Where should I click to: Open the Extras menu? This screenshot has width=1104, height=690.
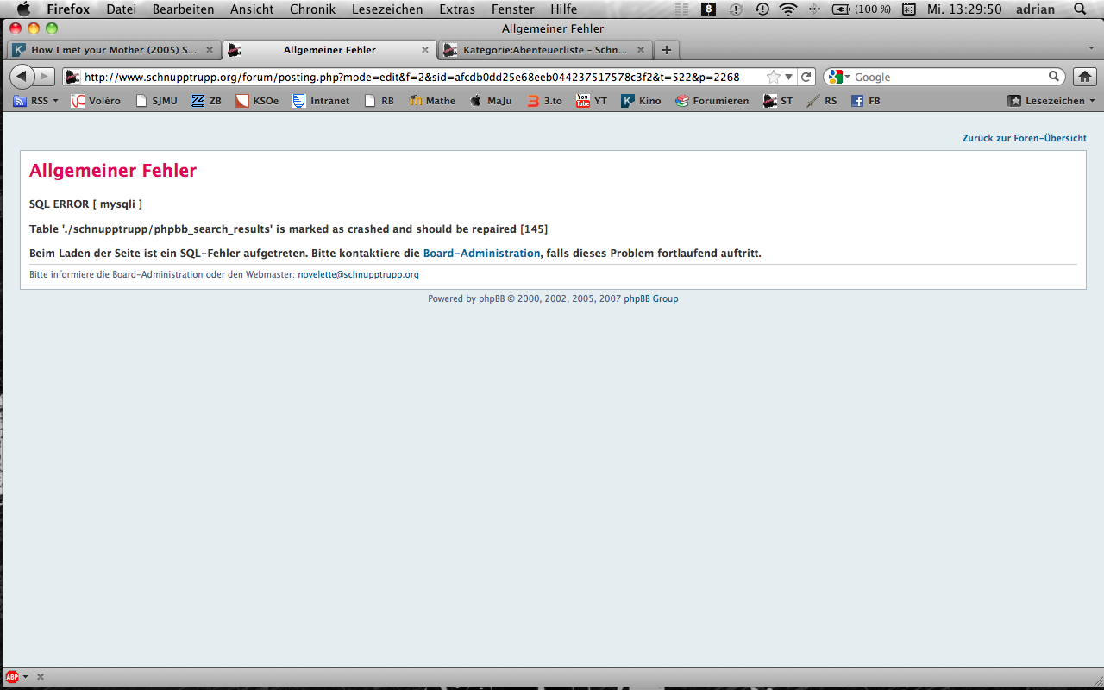(456, 9)
